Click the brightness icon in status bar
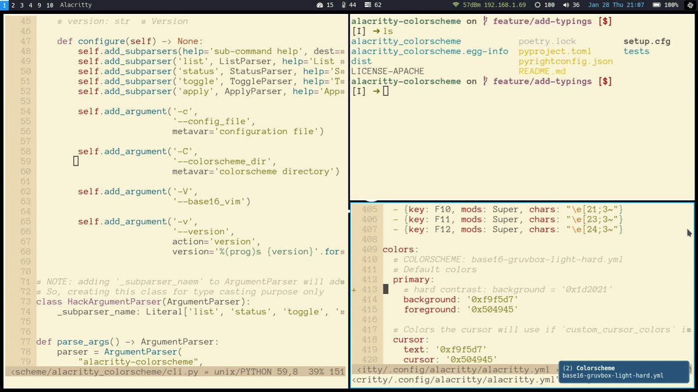 537,5
